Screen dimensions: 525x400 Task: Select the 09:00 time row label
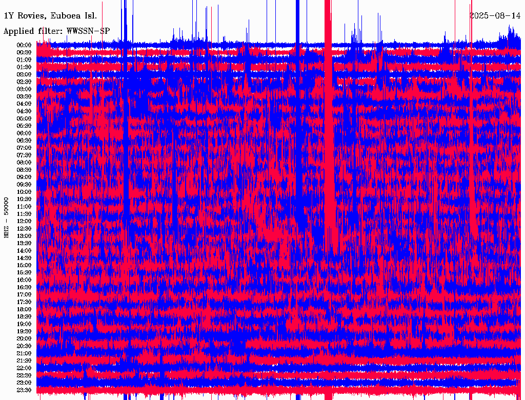24,177
